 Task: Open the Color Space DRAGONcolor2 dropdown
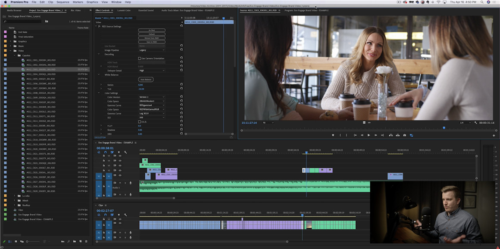click(x=150, y=101)
